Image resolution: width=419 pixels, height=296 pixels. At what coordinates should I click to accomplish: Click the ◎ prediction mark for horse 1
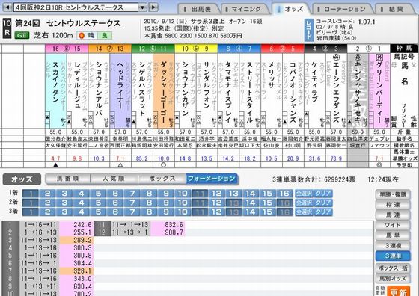point(379,165)
